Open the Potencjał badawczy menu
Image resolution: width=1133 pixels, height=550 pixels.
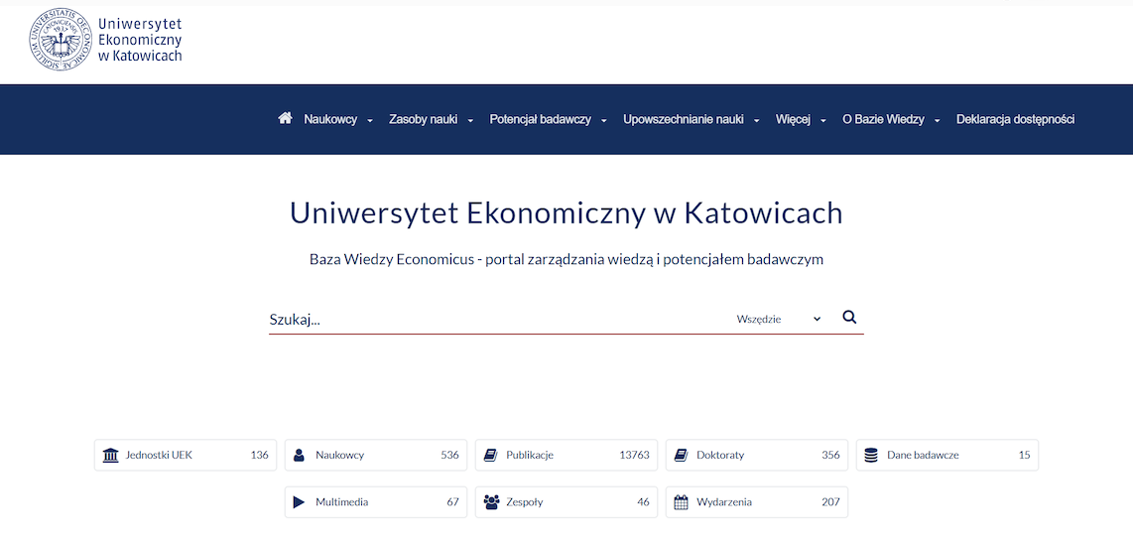coord(540,119)
